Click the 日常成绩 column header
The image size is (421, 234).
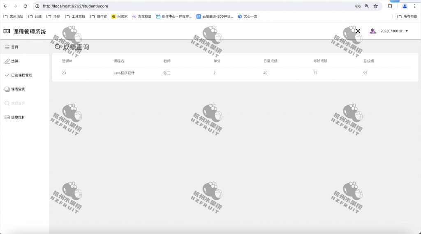click(x=271, y=61)
